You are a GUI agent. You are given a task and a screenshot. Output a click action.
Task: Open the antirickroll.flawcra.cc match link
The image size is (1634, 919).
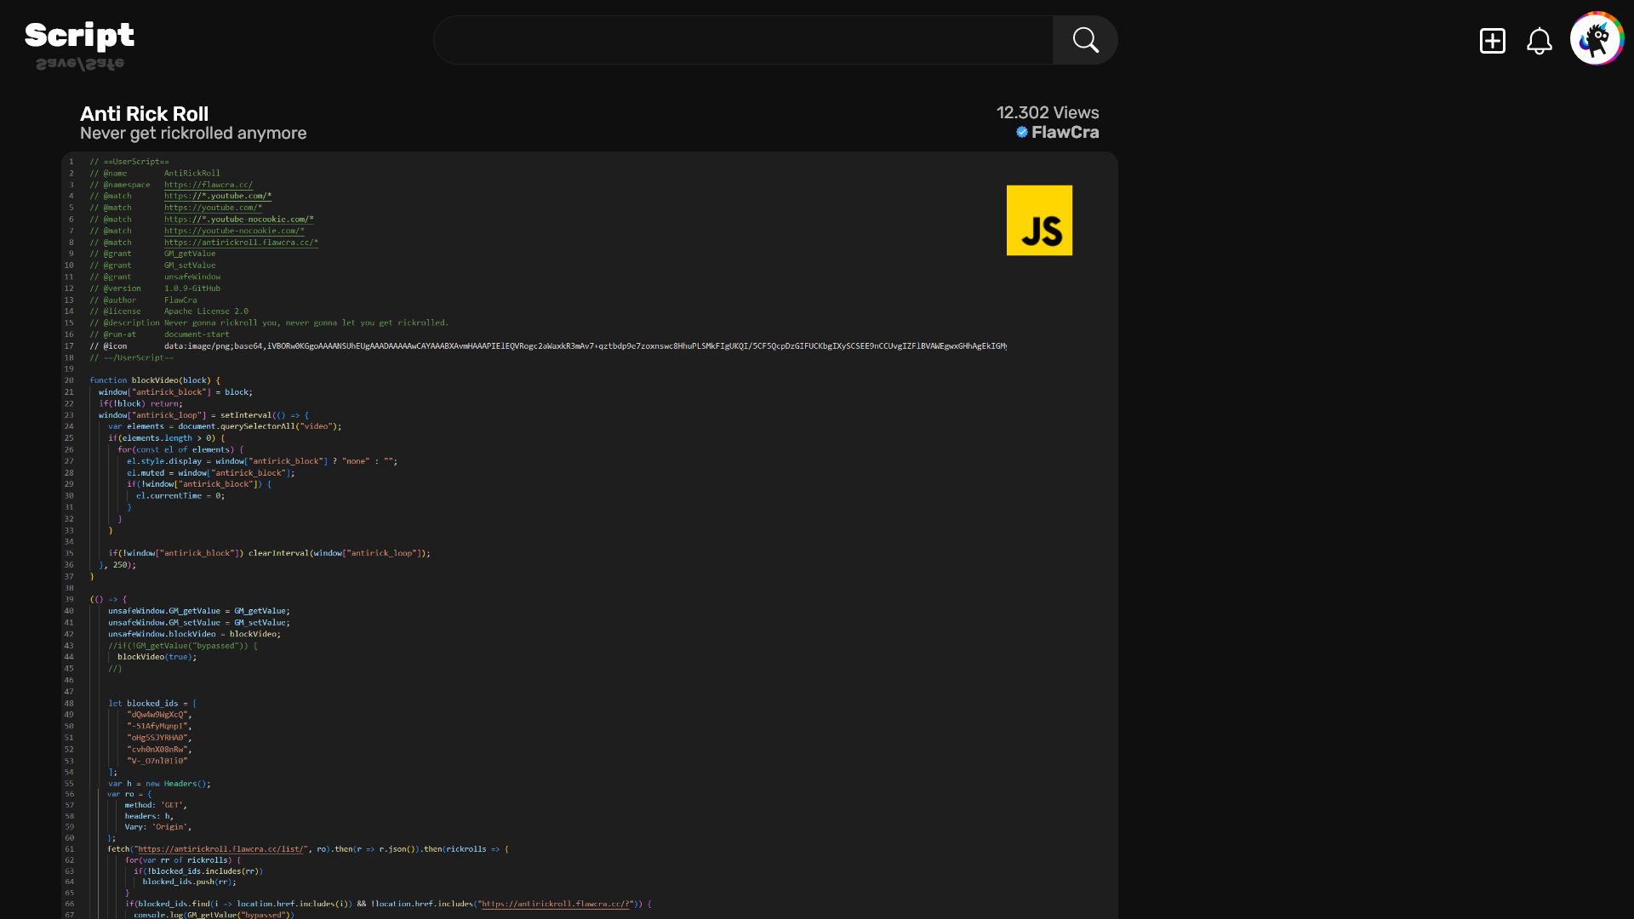point(241,242)
